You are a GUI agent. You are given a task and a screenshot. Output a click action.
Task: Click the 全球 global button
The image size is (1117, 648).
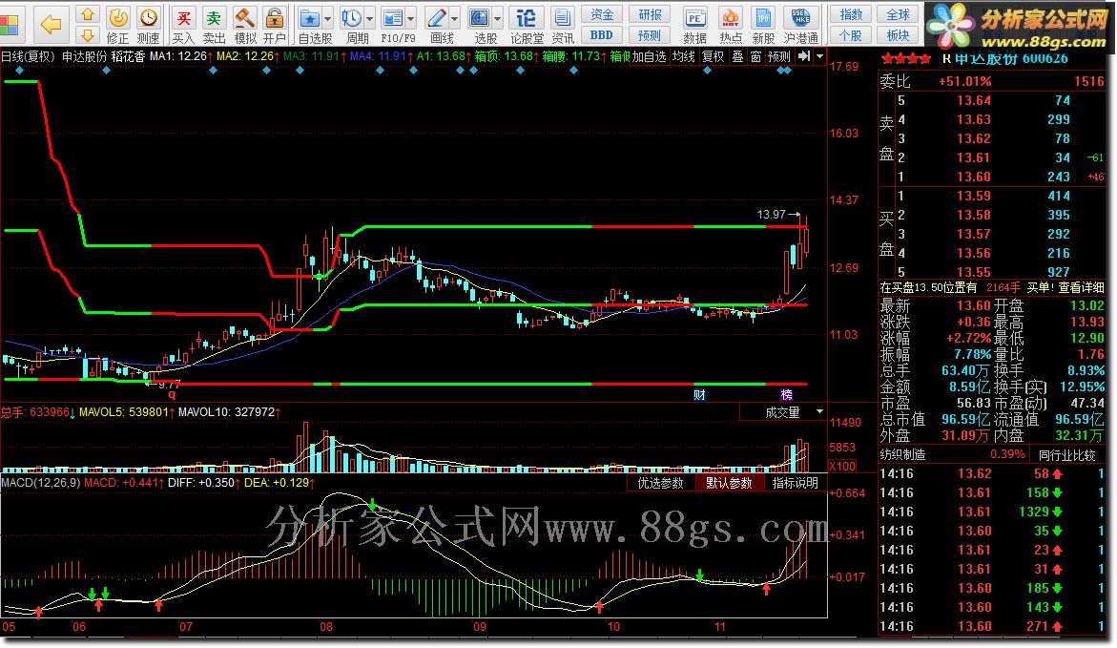[x=898, y=14]
